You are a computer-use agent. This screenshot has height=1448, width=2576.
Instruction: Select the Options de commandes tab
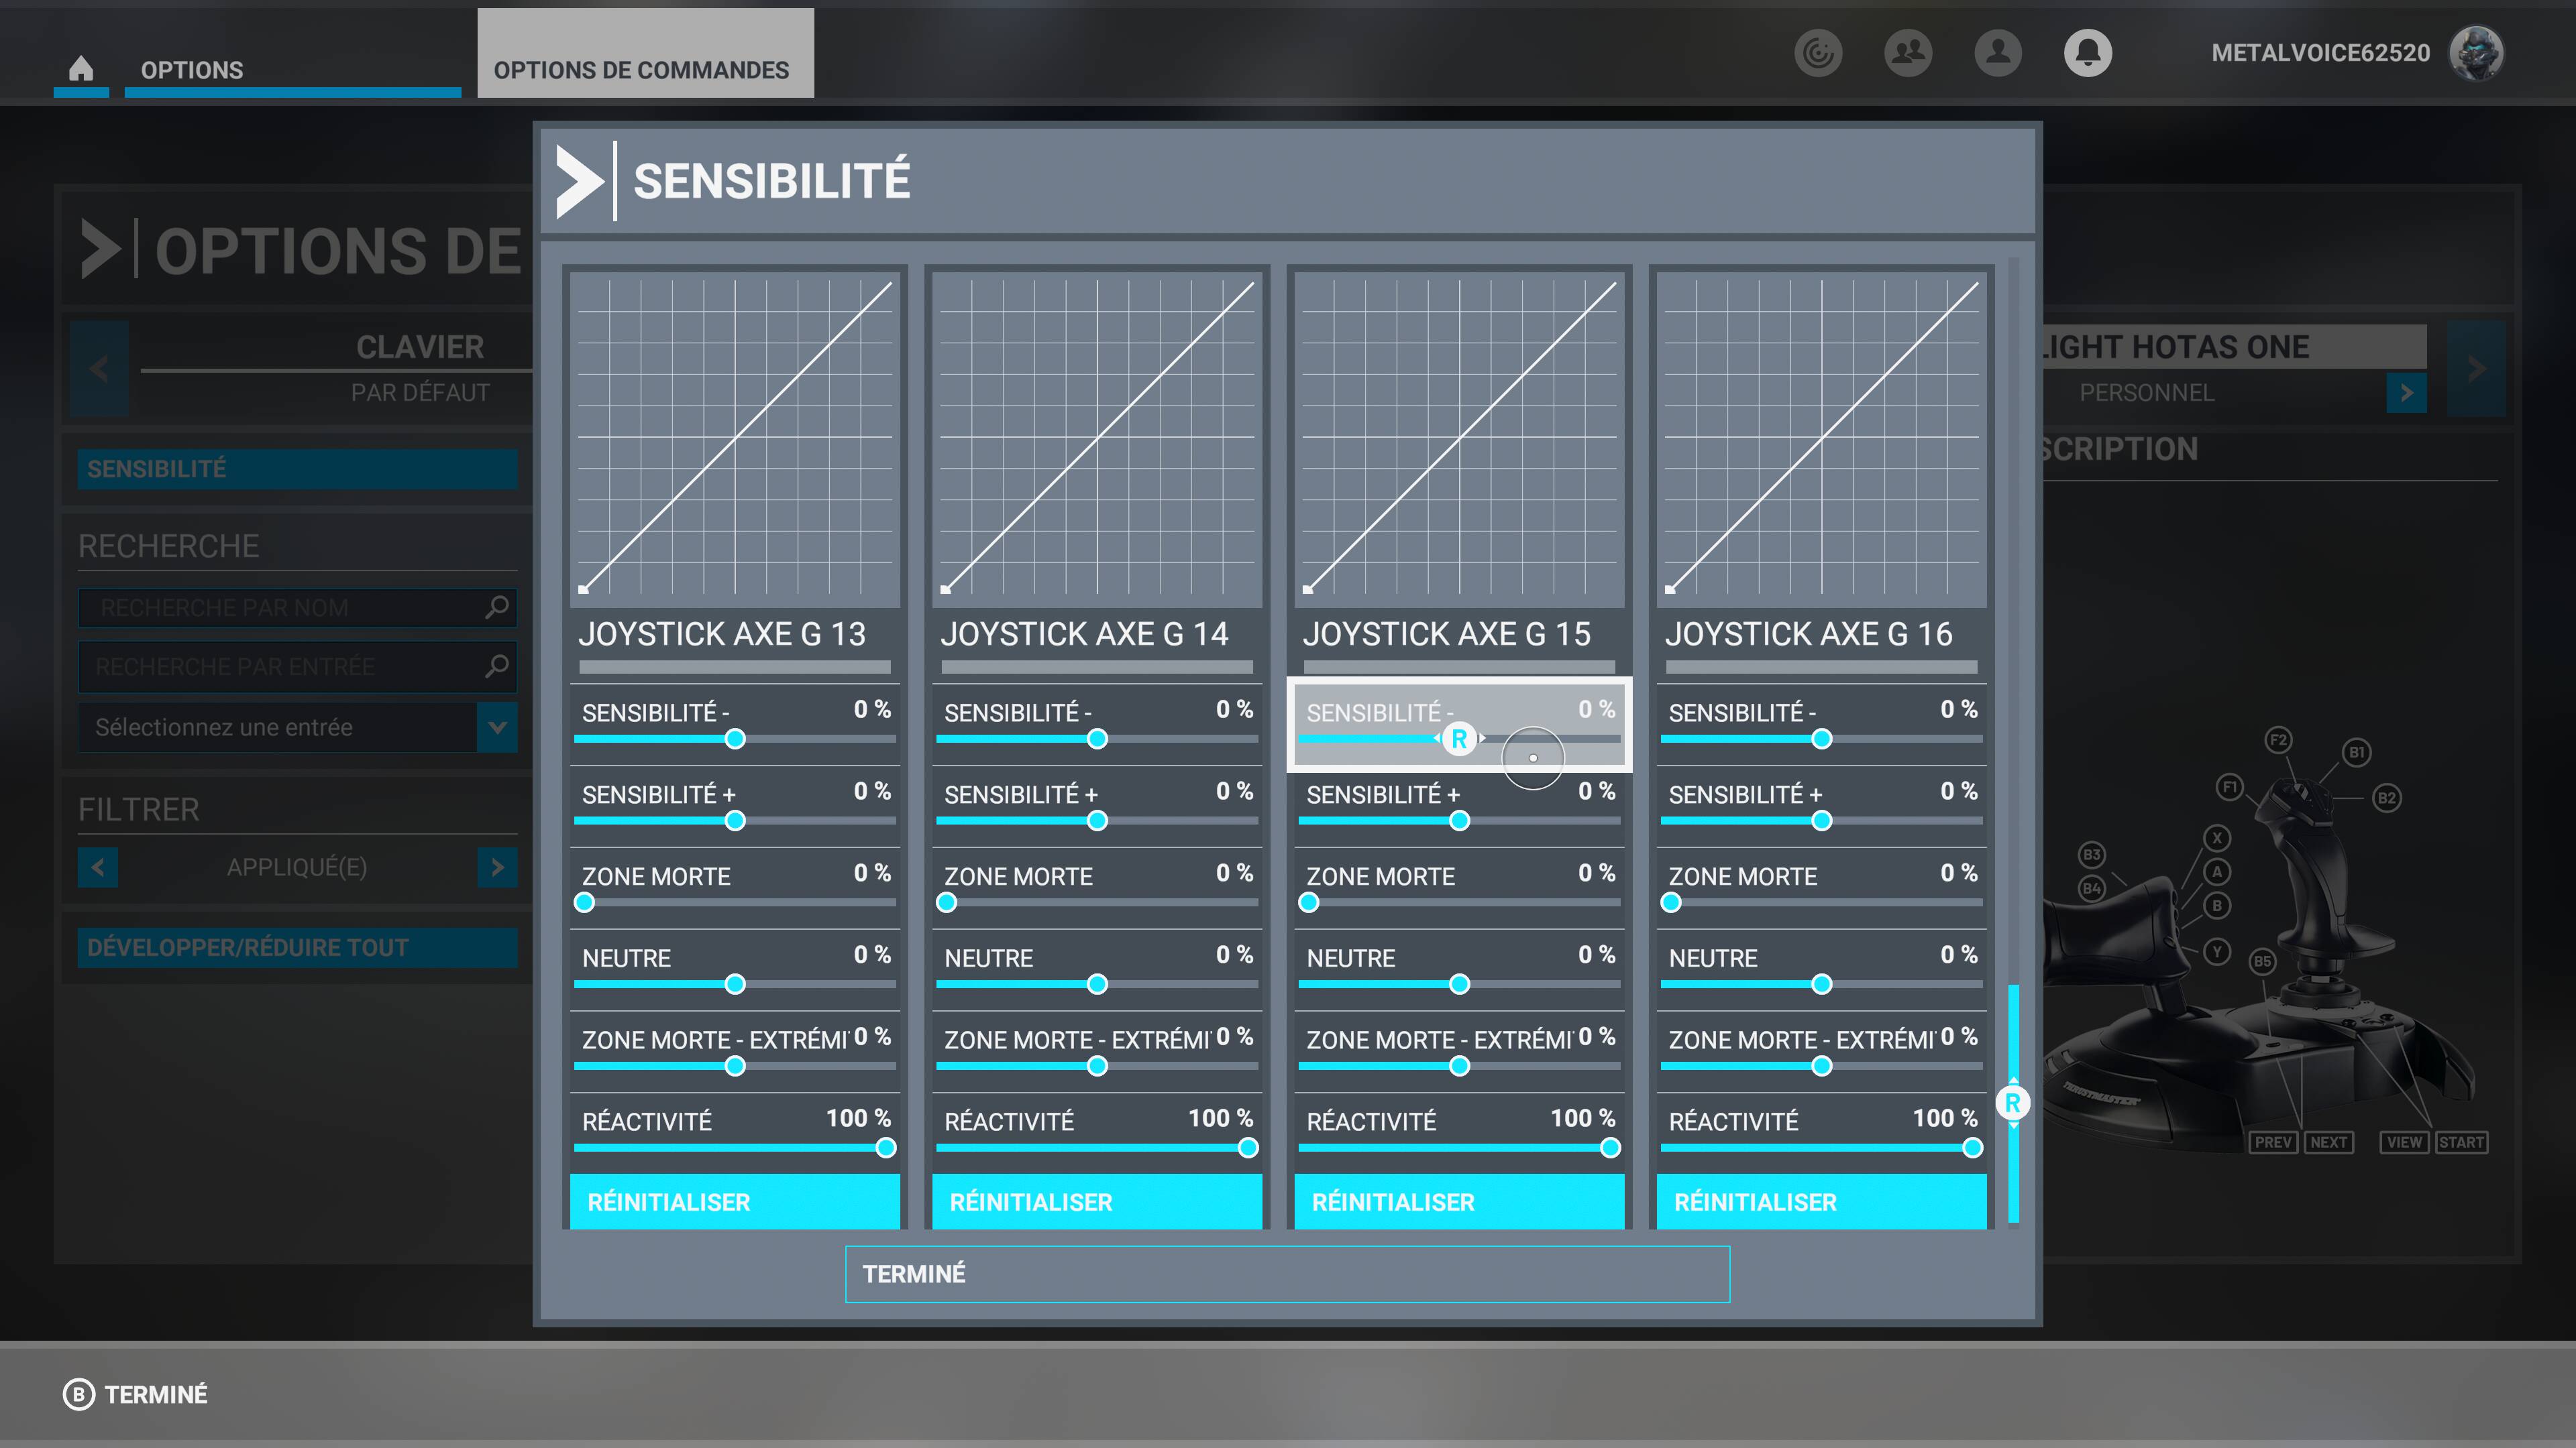641,70
